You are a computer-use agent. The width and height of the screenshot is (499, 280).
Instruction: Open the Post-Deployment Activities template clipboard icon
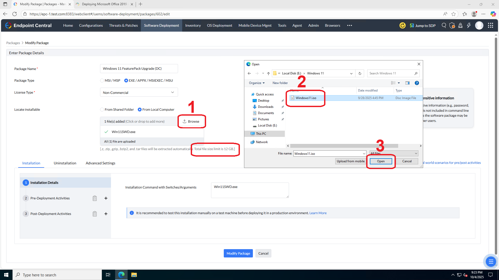point(95,214)
